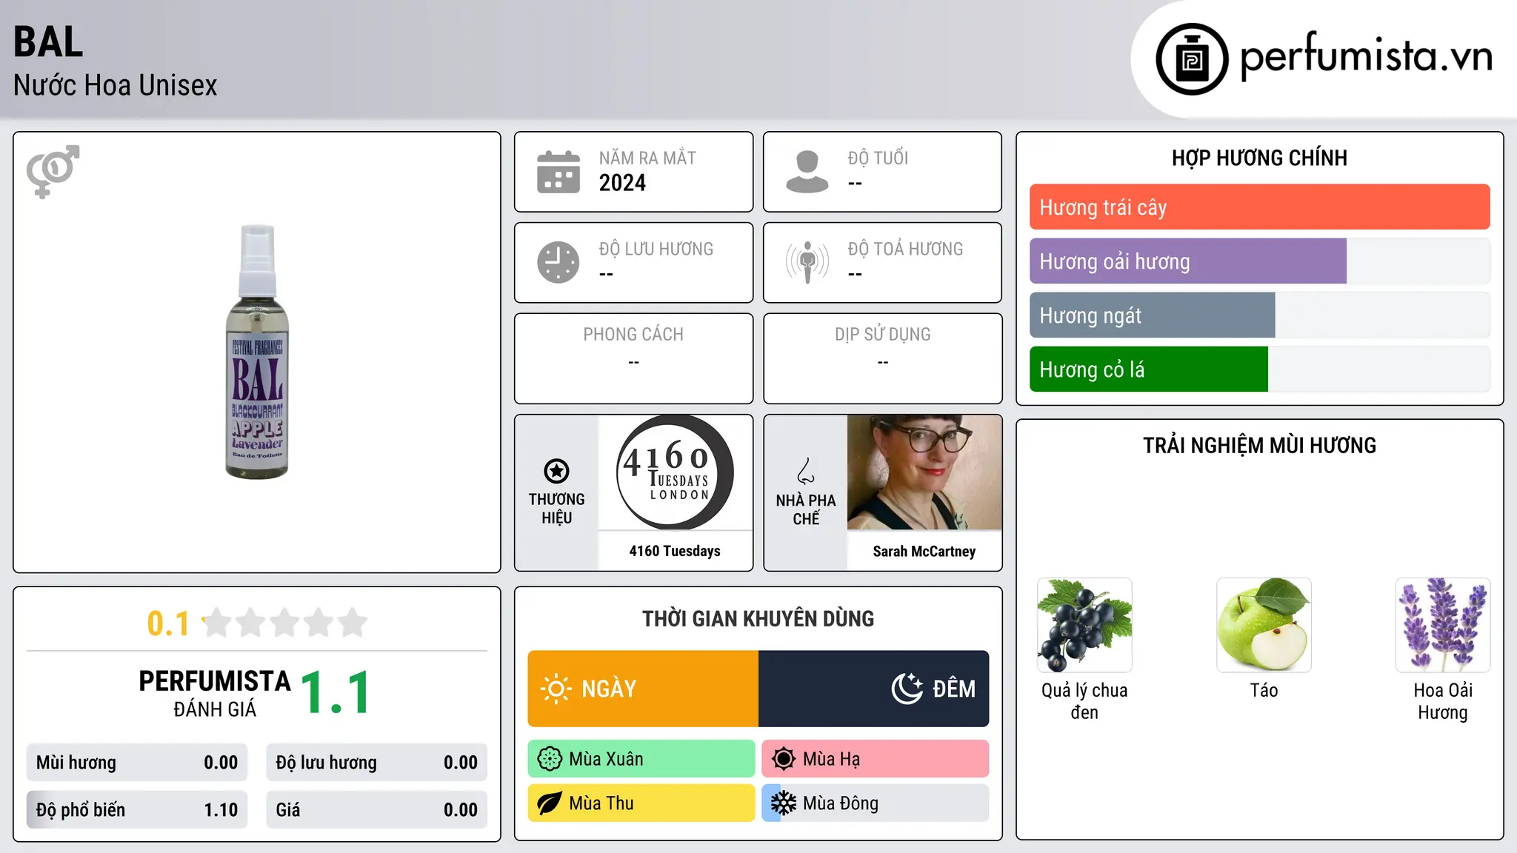Select the lavender flower note image
The image size is (1517, 853).
coord(1443,625)
